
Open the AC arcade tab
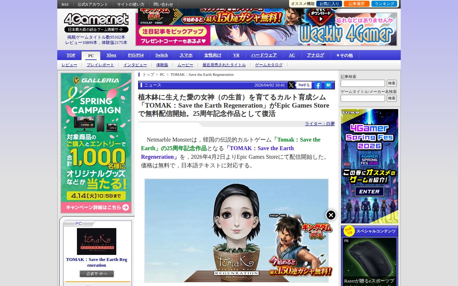(x=292, y=55)
